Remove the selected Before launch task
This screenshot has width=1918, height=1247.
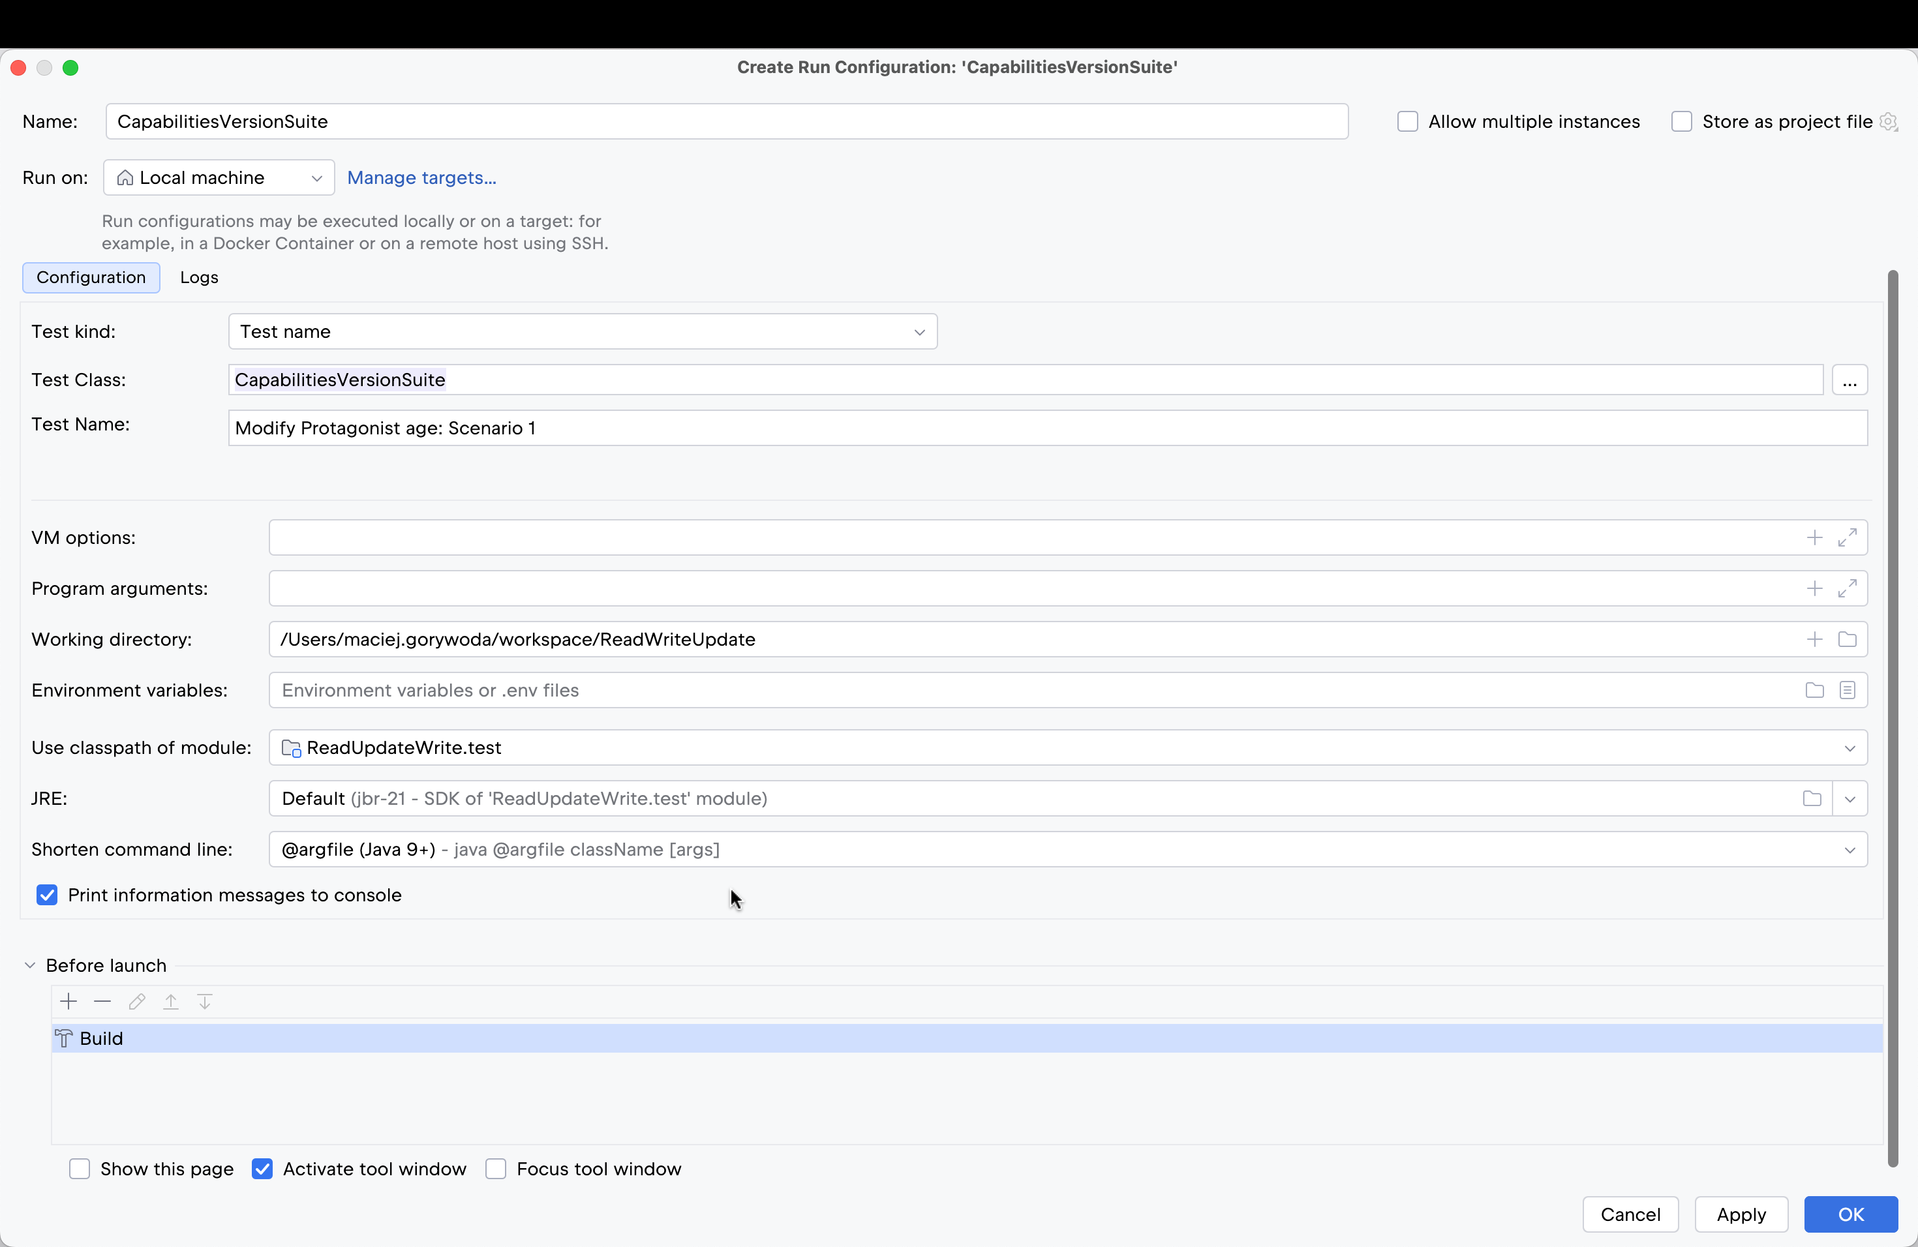[102, 1001]
